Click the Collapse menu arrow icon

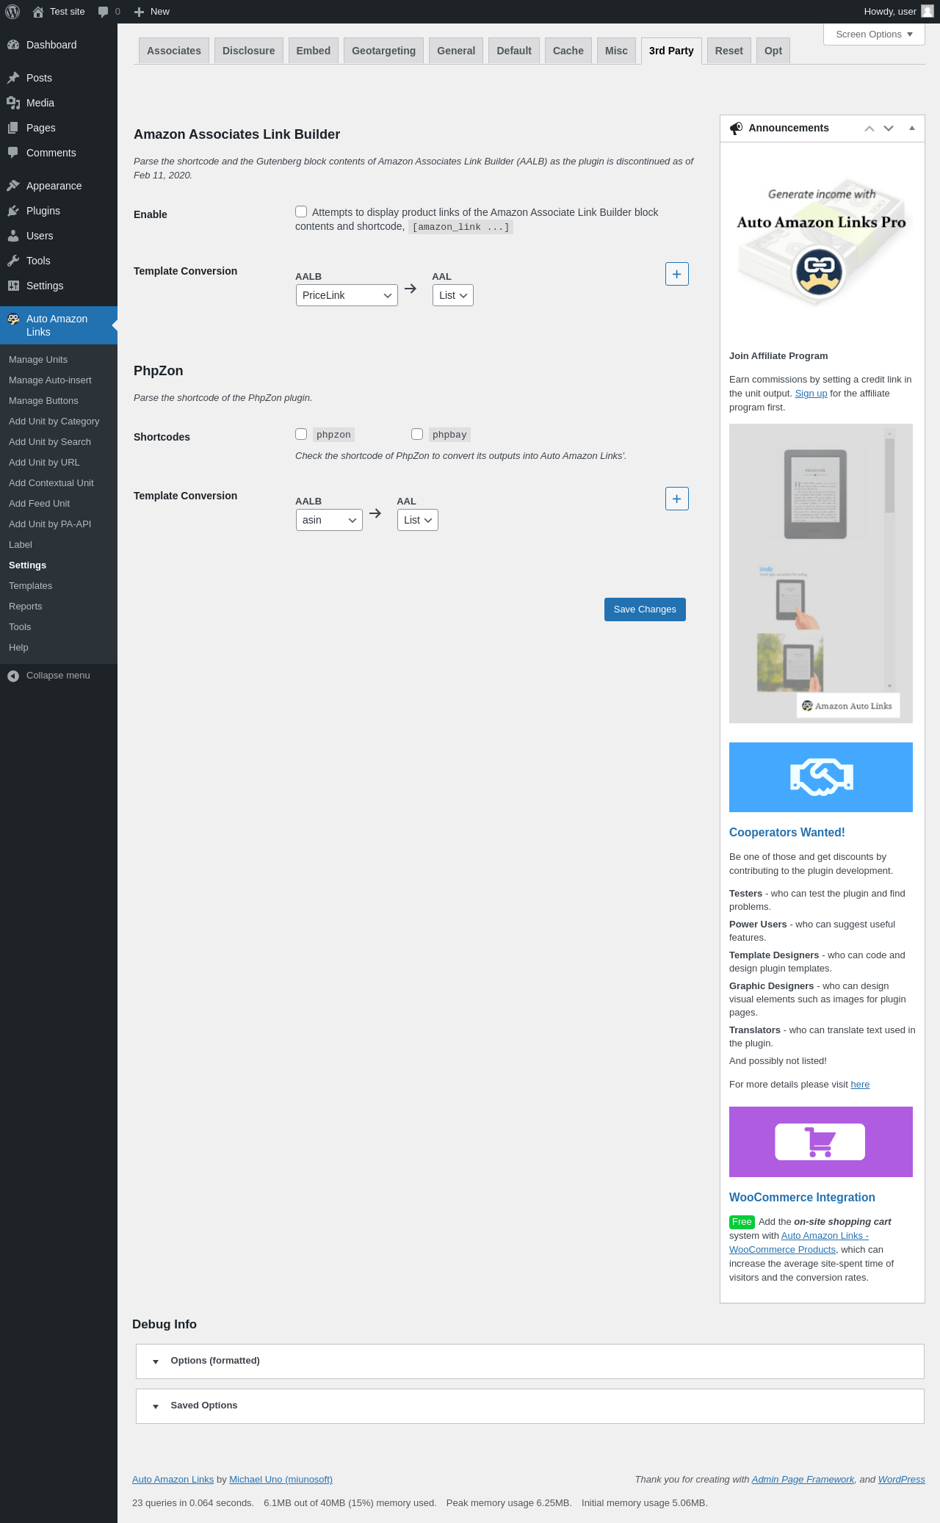tap(13, 676)
